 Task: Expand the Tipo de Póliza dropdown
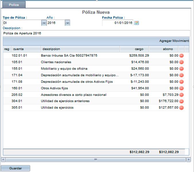[x=44, y=23]
